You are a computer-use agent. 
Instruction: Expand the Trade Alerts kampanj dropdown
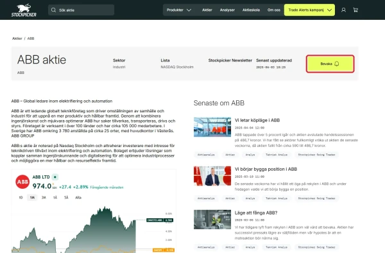point(310,10)
